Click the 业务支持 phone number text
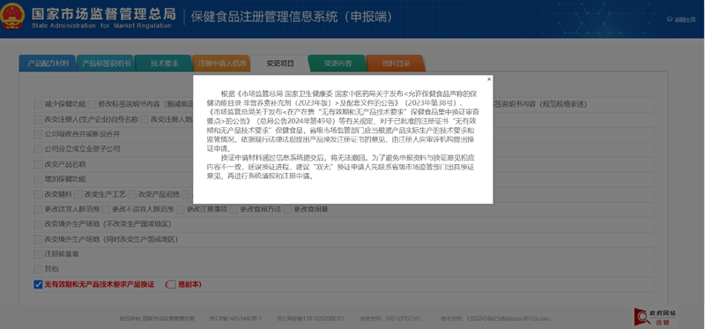705x329 pixels. coord(391,318)
